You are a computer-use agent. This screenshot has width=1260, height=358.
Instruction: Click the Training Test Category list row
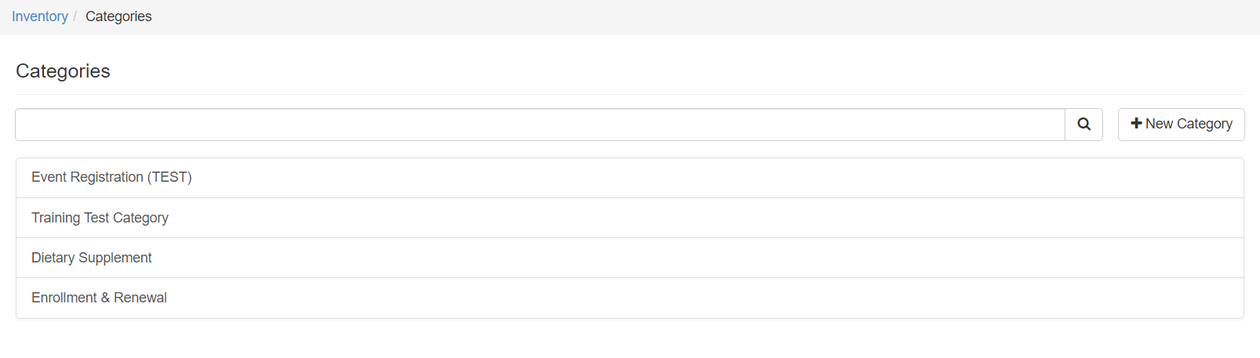tap(629, 218)
